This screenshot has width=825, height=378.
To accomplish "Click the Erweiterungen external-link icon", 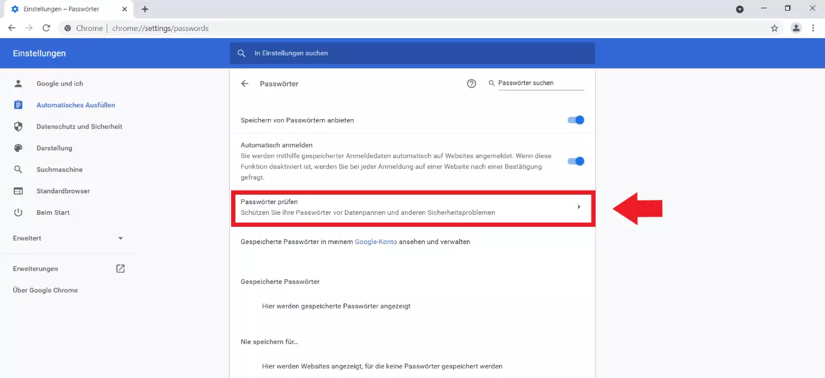I will tap(120, 268).
